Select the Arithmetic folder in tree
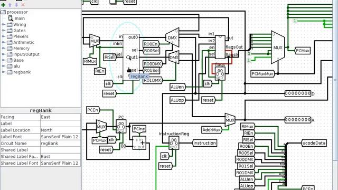 pyautogui.click(x=21, y=42)
